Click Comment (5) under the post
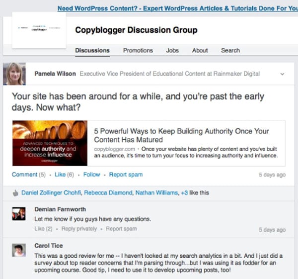The height and width of the screenshot is (279, 298). pos(29,175)
